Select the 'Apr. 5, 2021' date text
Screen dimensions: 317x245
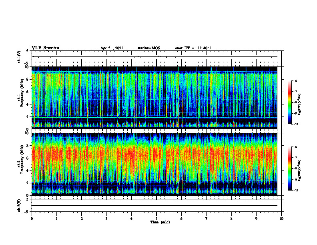click(x=112, y=48)
